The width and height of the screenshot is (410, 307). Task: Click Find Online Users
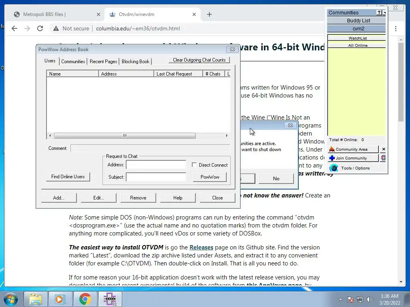pyautogui.click(x=68, y=177)
